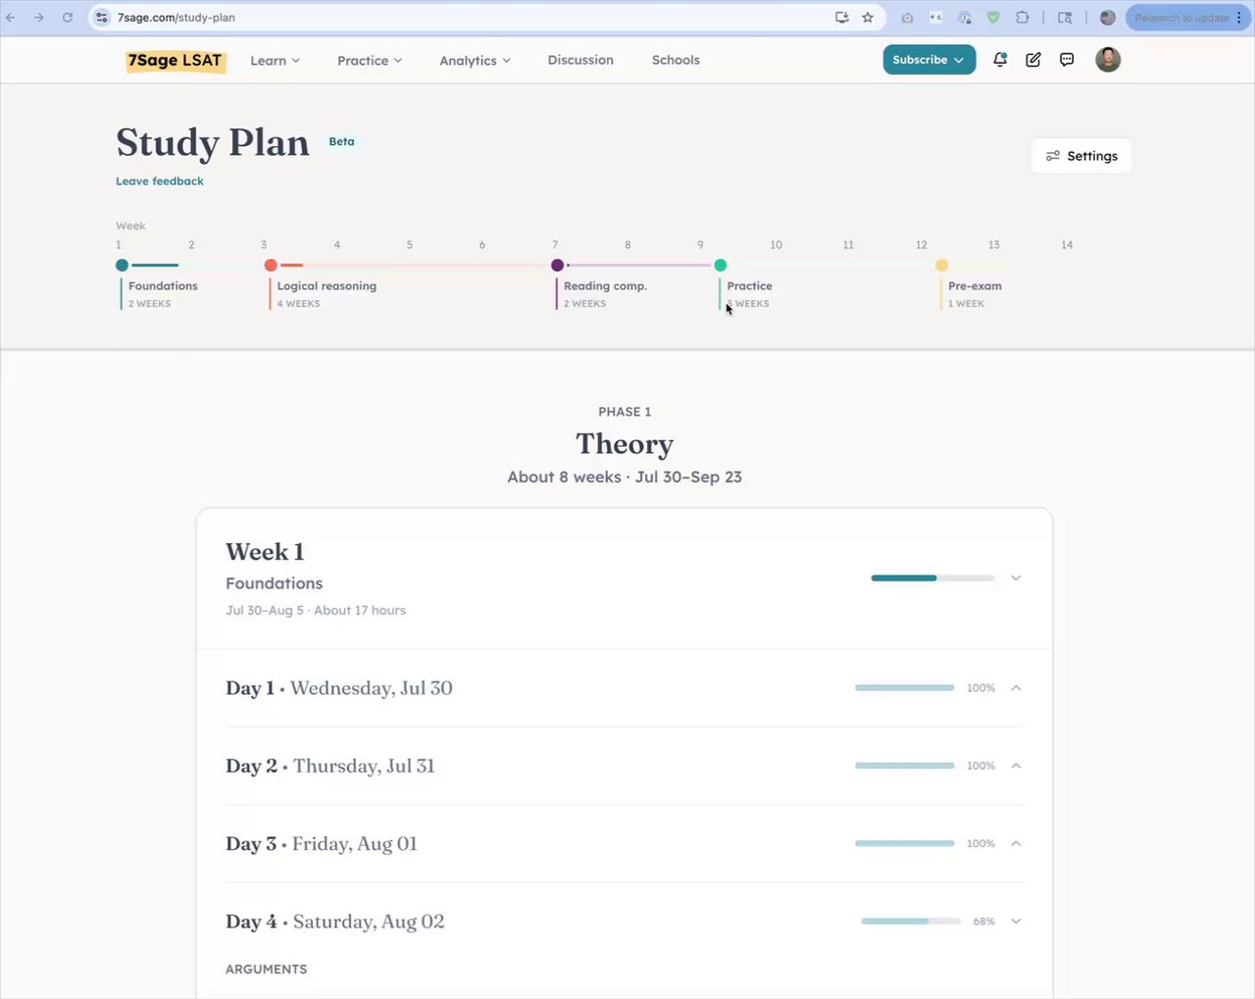Click the 'ARGUMENTS' section label
The image size is (1255, 999).
click(x=267, y=970)
